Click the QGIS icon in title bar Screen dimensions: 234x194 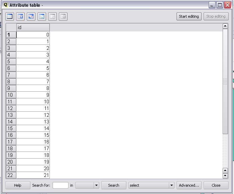click(x=5, y=5)
